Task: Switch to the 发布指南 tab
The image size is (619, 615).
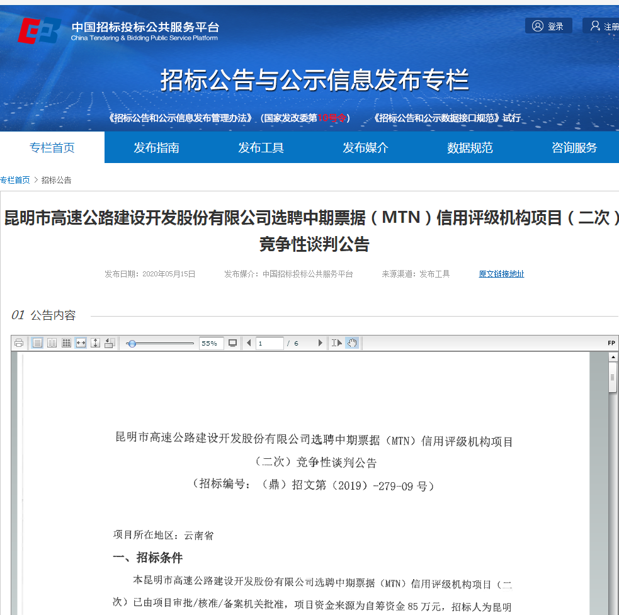Action: (156, 147)
